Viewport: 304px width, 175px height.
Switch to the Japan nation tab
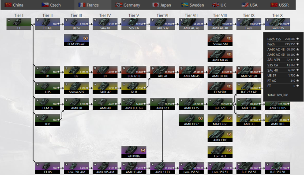pos(162,5)
